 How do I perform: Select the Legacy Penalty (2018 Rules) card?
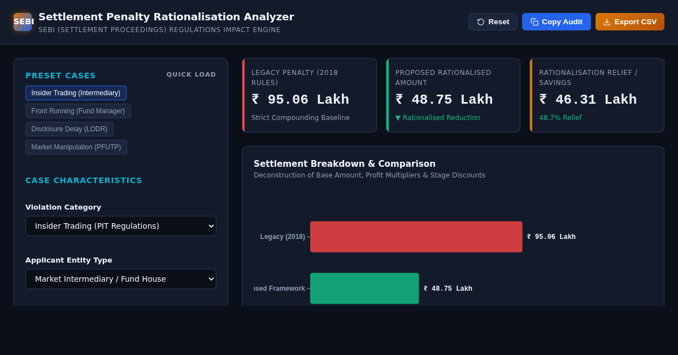(x=310, y=95)
